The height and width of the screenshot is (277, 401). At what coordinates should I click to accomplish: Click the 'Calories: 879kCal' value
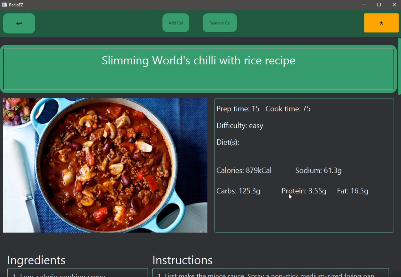pyautogui.click(x=244, y=170)
